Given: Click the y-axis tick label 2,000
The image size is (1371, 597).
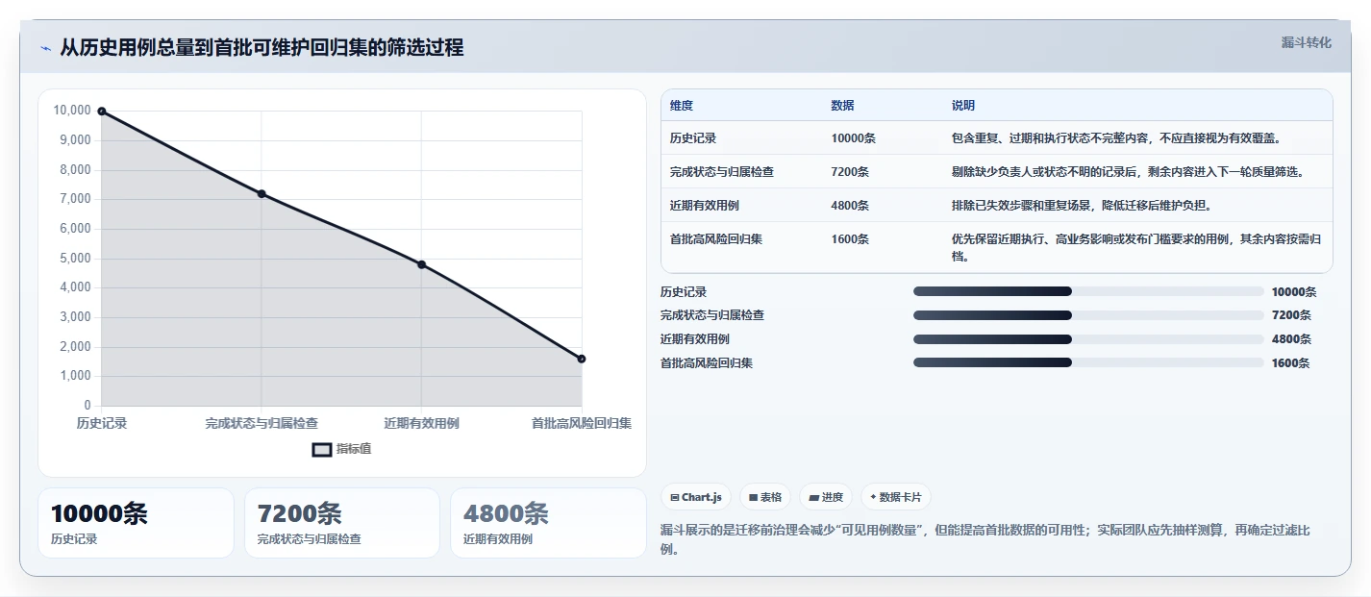Looking at the screenshot, I should [x=75, y=346].
